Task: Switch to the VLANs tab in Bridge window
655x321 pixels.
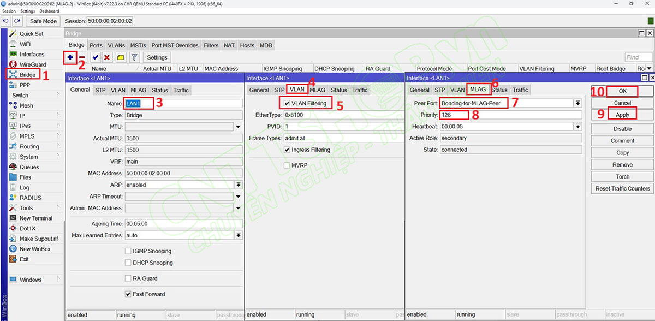Action: coord(116,45)
